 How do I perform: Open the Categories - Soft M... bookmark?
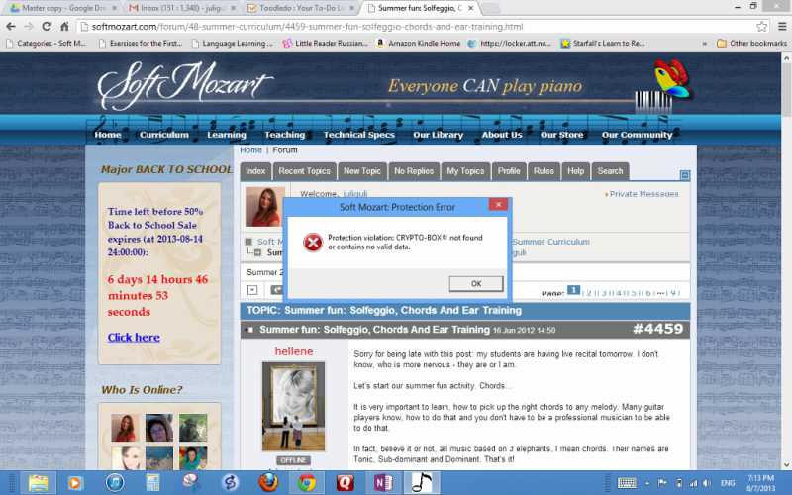(x=46, y=44)
